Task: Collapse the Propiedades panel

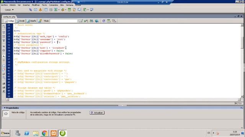Action: click(x=5, y=108)
